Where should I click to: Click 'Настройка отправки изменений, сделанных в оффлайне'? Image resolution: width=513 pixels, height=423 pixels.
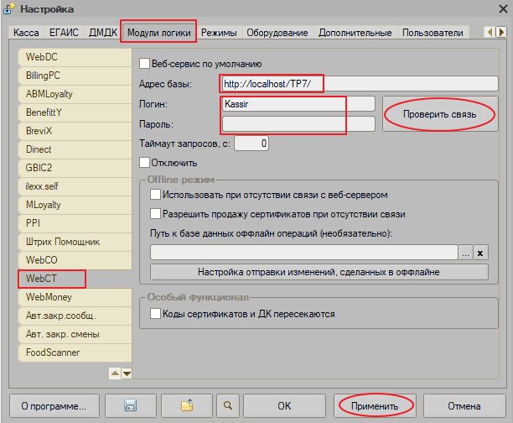319,272
